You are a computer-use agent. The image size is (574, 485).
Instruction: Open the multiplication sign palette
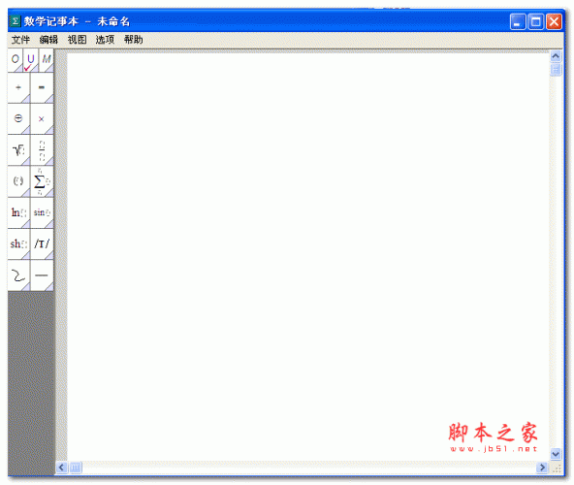(42, 119)
